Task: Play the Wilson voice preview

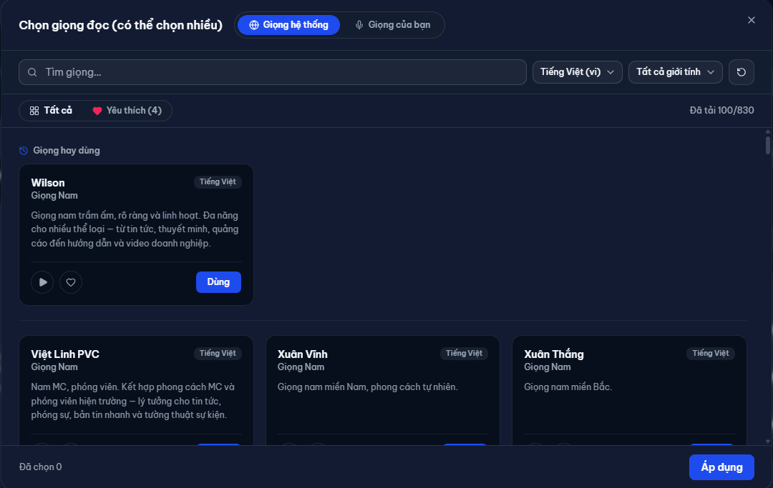Action: (42, 282)
